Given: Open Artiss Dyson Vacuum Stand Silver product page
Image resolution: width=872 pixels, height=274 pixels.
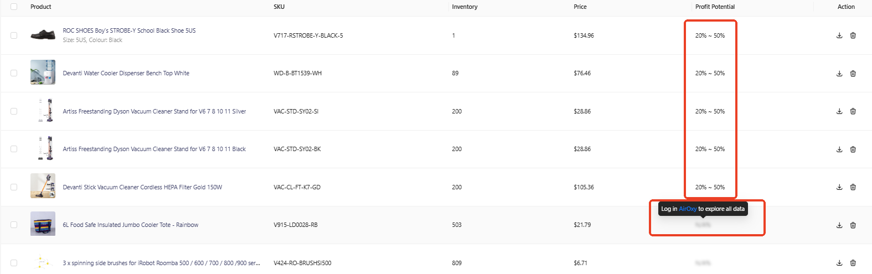Looking at the screenshot, I should coord(154,111).
